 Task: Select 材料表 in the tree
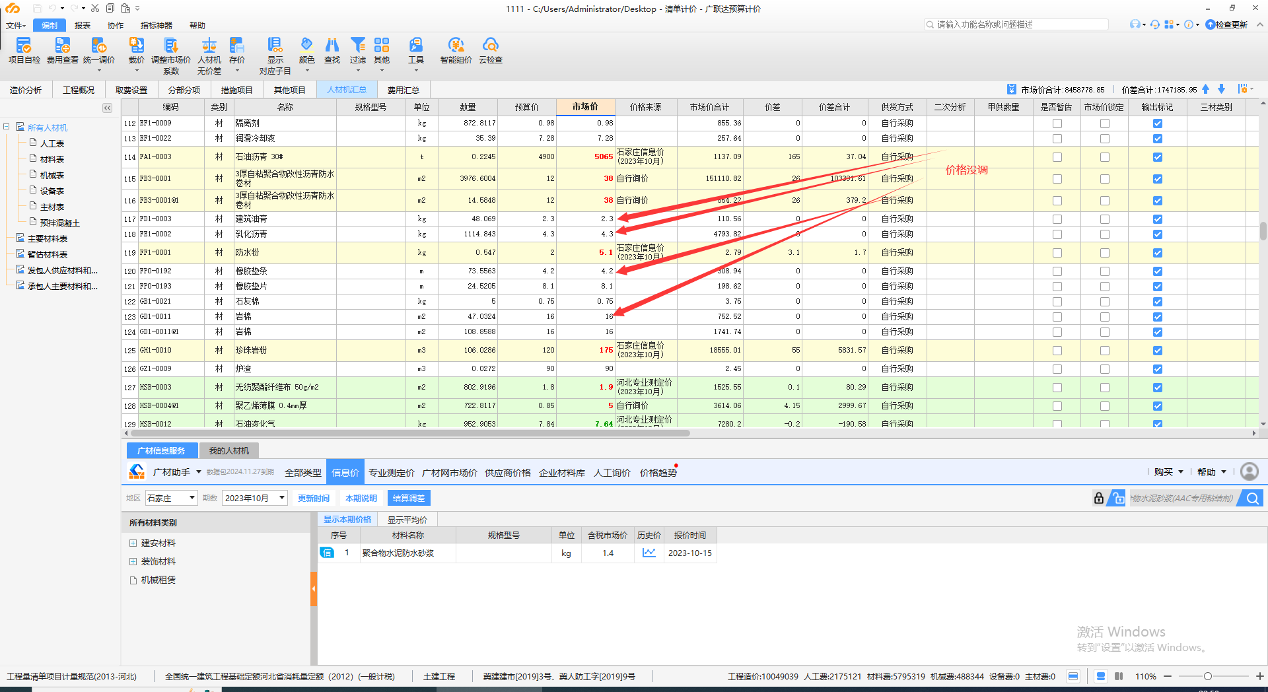pyautogui.click(x=52, y=159)
